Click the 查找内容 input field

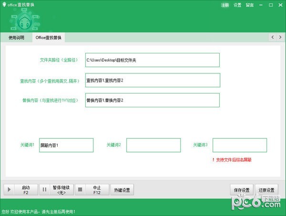pos(153,80)
